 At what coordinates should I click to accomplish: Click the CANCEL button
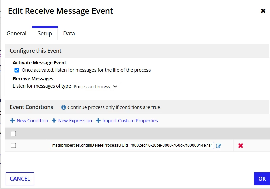pyautogui.click(x=20, y=179)
